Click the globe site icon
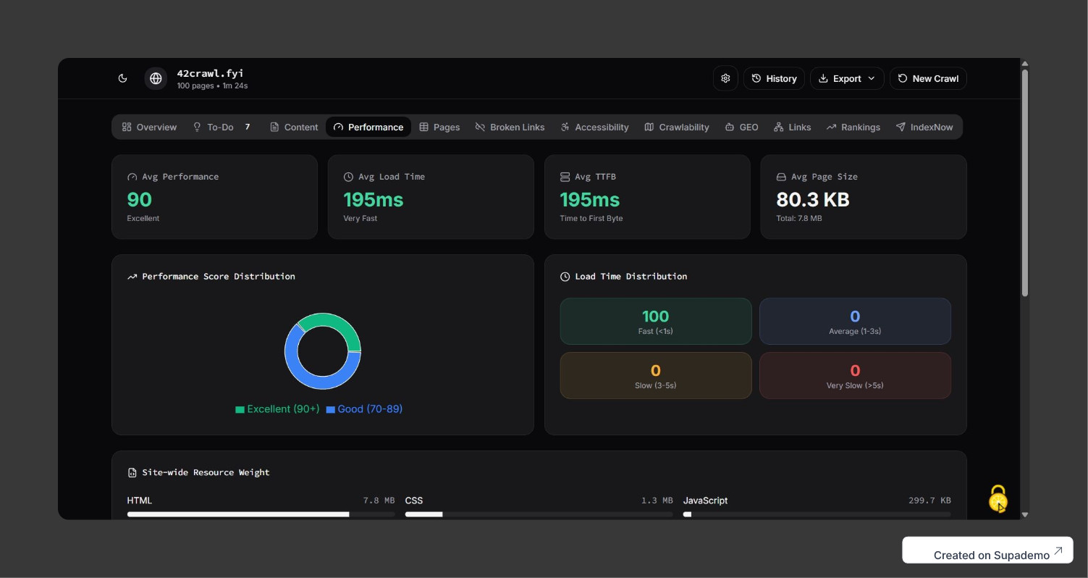The width and height of the screenshot is (1088, 578). pyautogui.click(x=156, y=78)
